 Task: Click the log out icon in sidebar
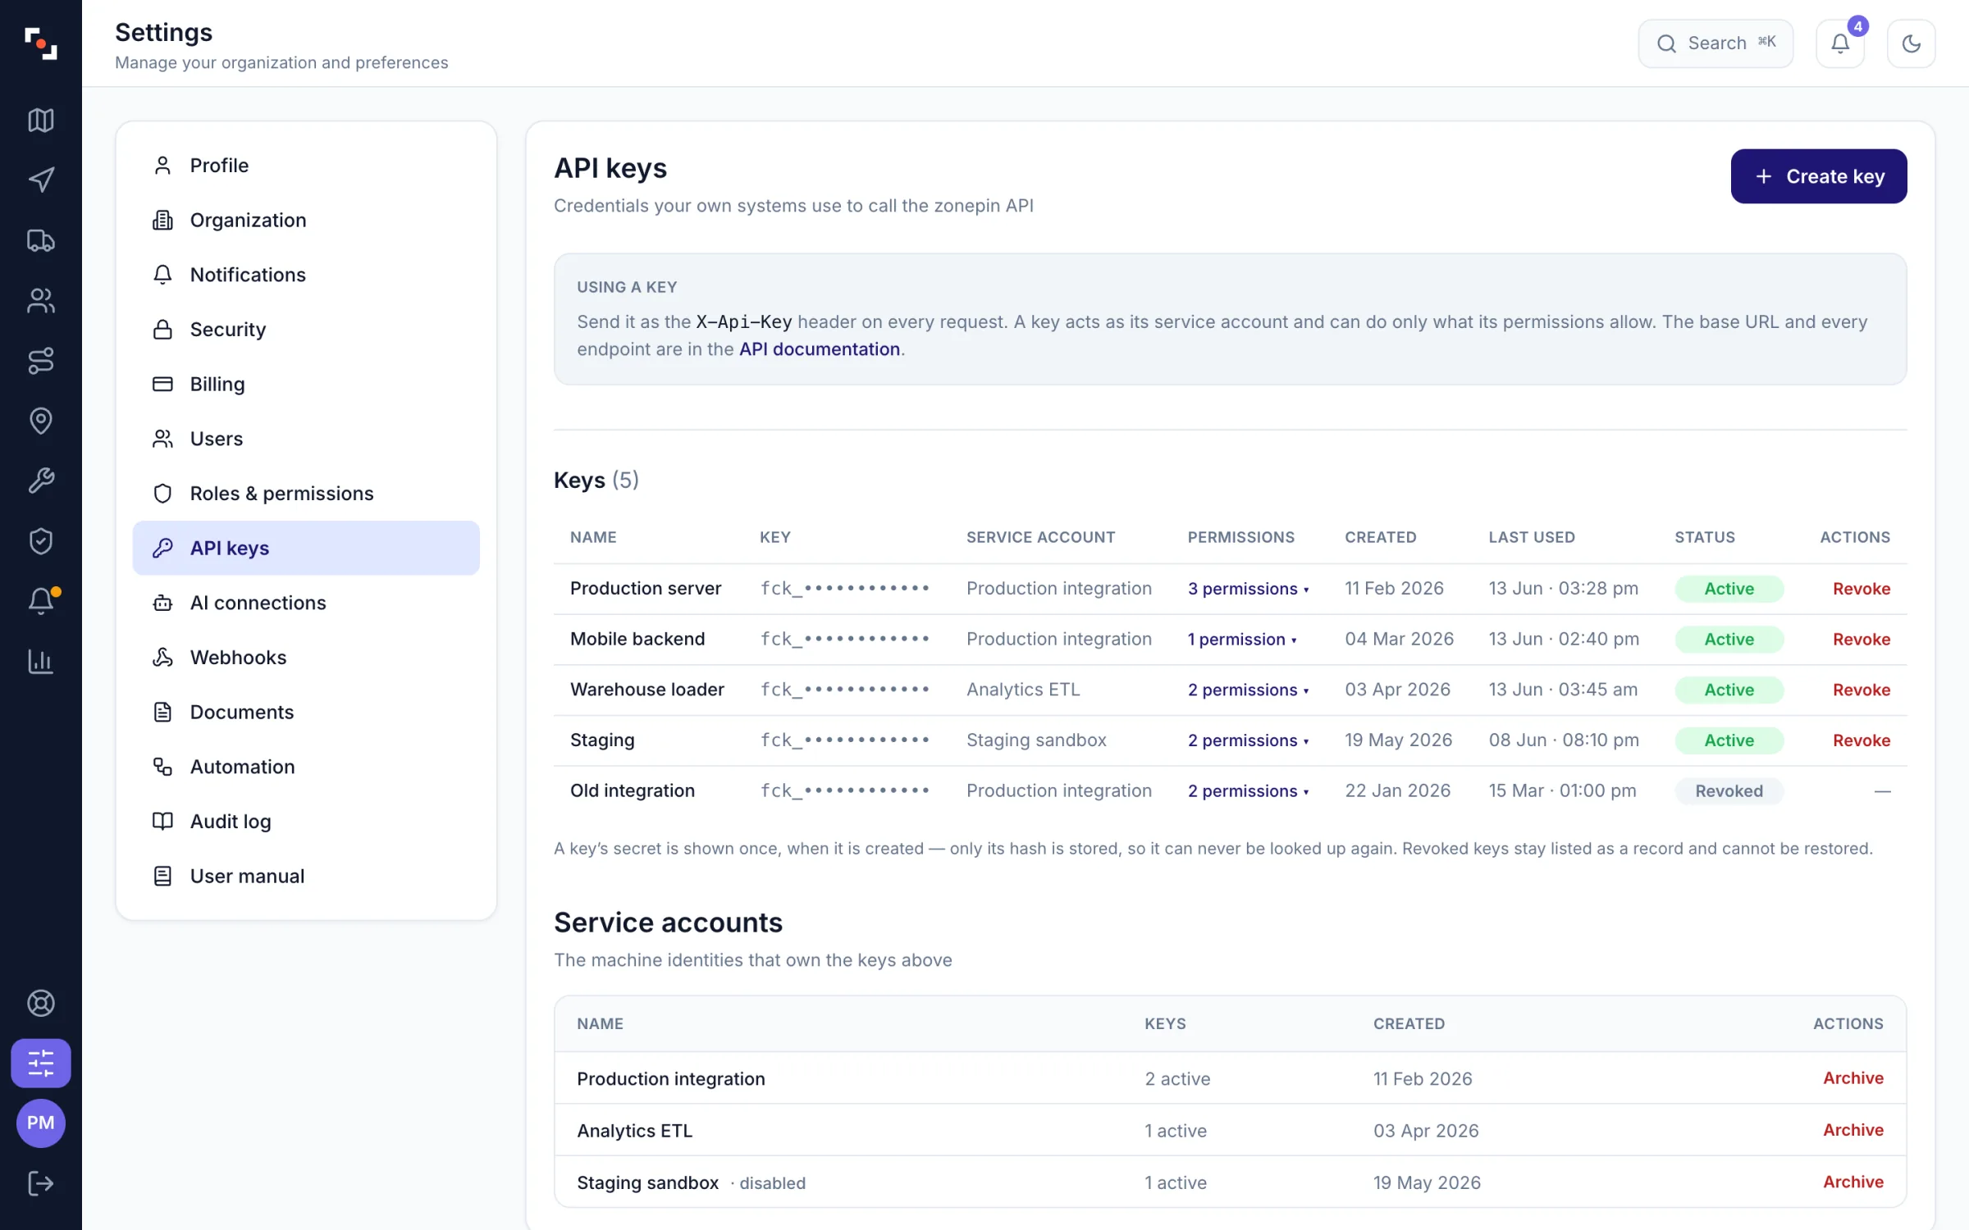click(x=41, y=1183)
